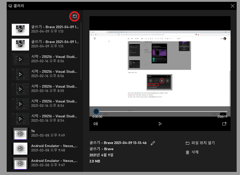
Task: Click the file name 글쓰기 - Brave 2021-04-09 13-13-46
Action: (x=118, y=143)
